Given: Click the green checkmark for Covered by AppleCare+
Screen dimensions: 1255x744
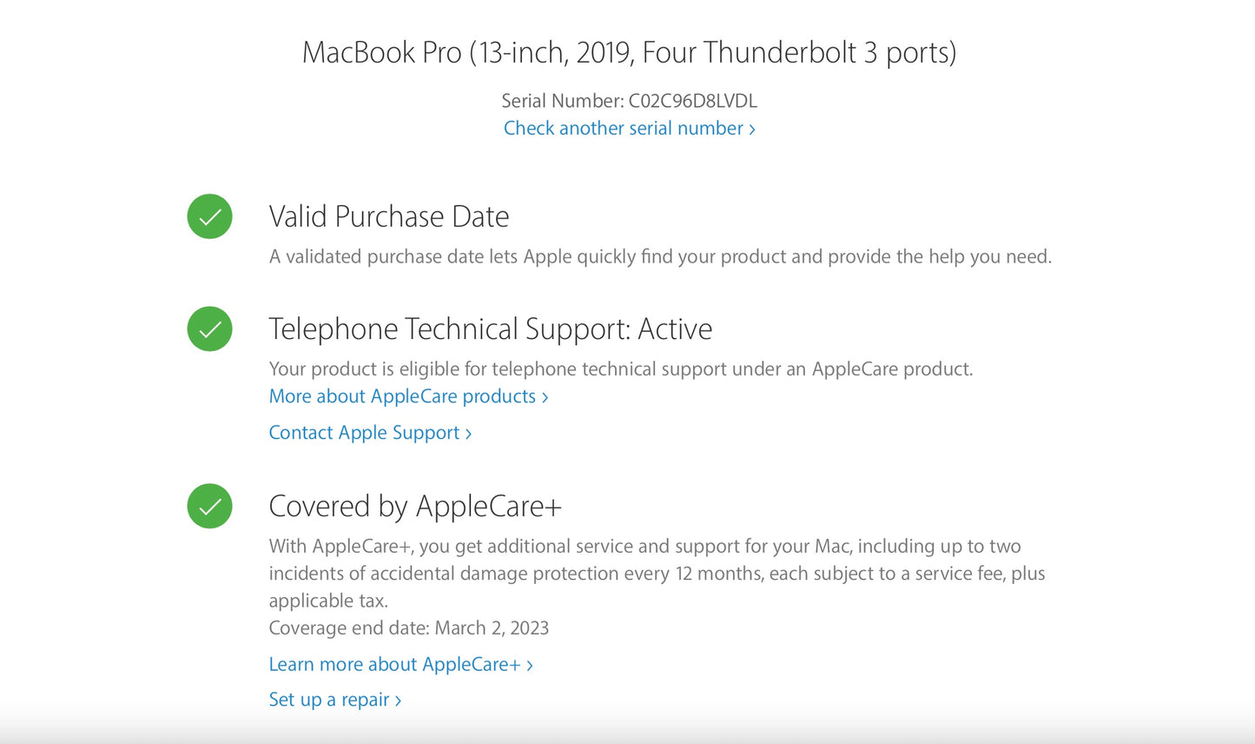Looking at the screenshot, I should [209, 506].
